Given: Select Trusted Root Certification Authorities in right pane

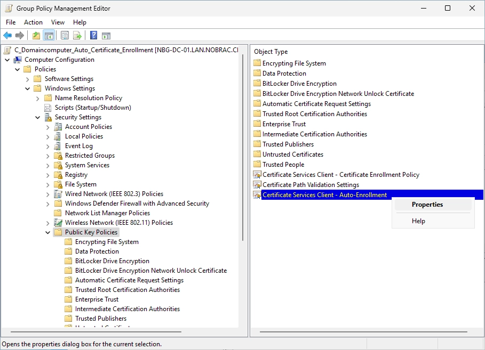Looking at the screenshot, I should [x=315, y=114].
